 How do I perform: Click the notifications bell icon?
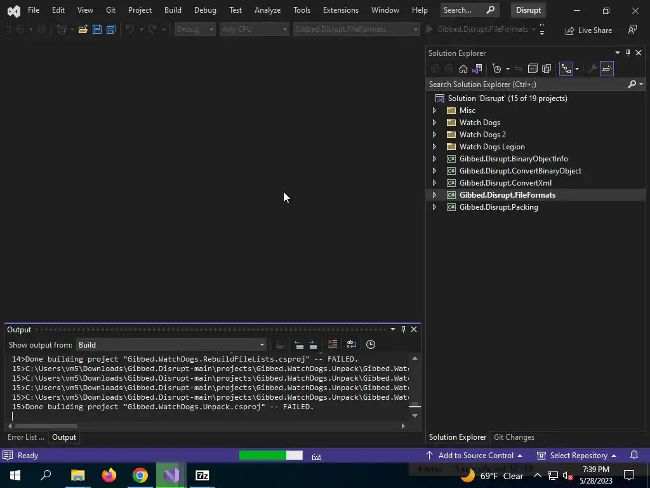(x=634, y=455)
